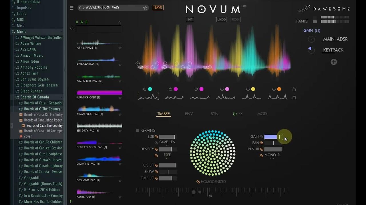366x205 pixels.
Task: Toggle power for the cyan layer
Action: tap(145, 89)
